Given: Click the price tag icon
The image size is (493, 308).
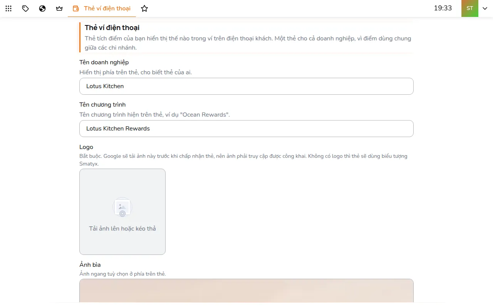Looking at the screenshot, I should [25, 8].
